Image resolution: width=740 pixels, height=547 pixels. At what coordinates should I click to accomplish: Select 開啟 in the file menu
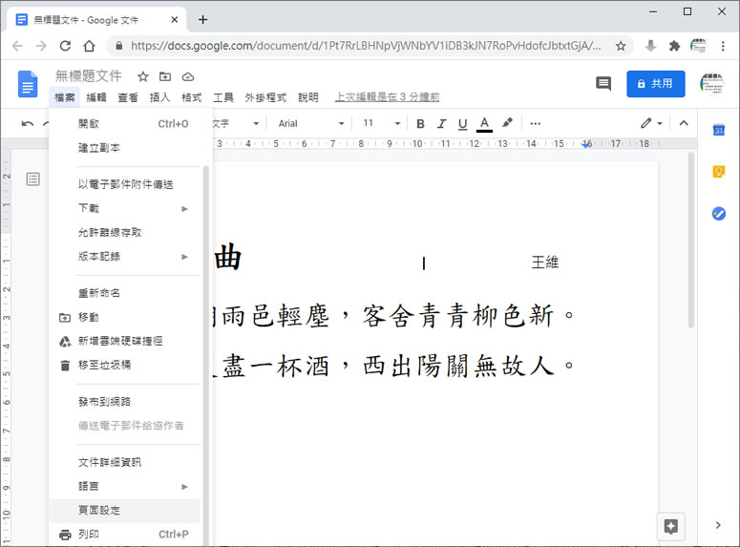coord(125,124)
